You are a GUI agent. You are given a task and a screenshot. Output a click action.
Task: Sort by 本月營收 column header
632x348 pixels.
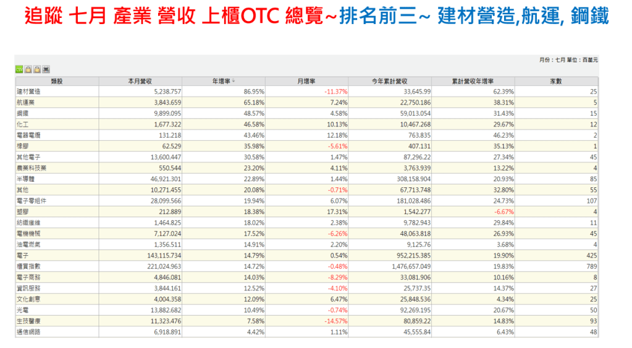[x=140, y=82]
